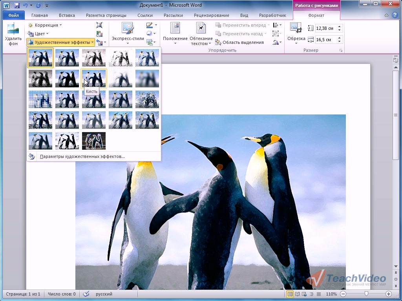Switch to the Главная tab
Image resolution: width=402 pixels, height=301 pixels.
[x=40, y=15]
